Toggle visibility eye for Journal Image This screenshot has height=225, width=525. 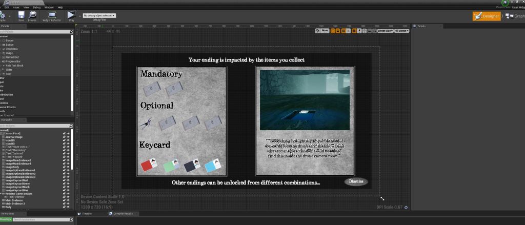tap(68, 137)
